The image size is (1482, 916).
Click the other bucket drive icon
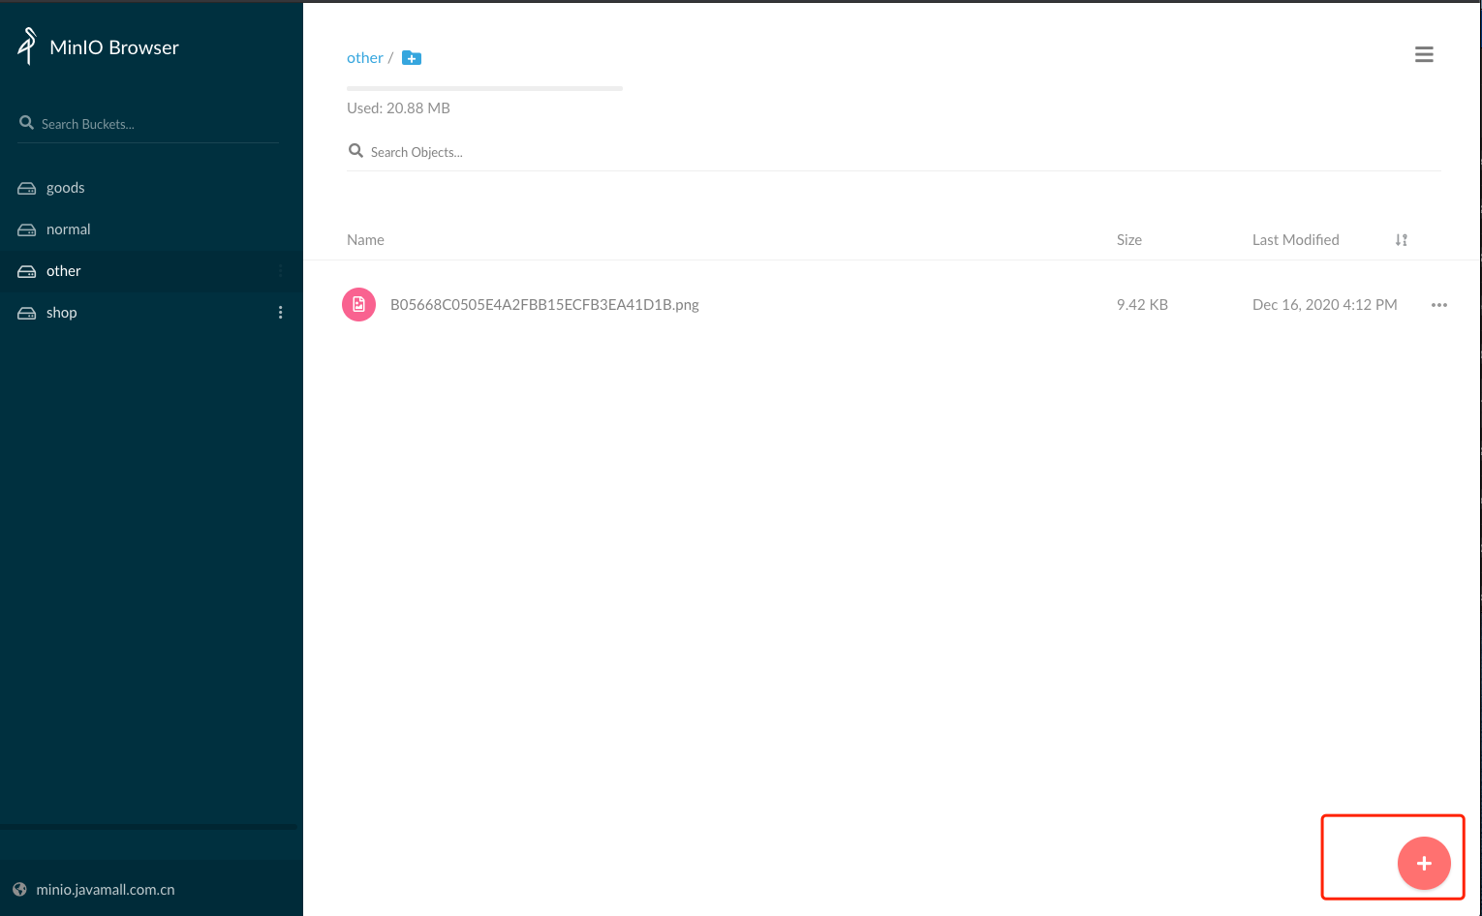[x=27, y=271]
